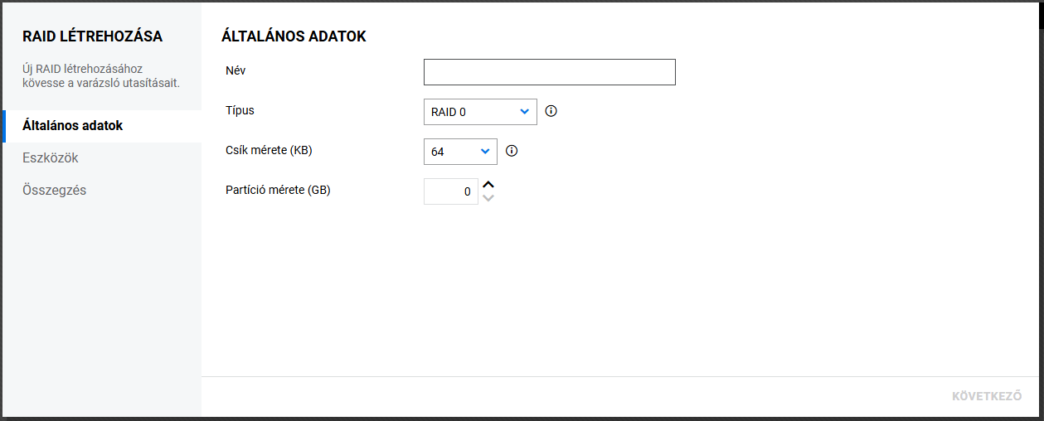The width and height of the screenshot is (1044, 421).
Task: Go to the Összegzés step
Action: coord(55,190)
